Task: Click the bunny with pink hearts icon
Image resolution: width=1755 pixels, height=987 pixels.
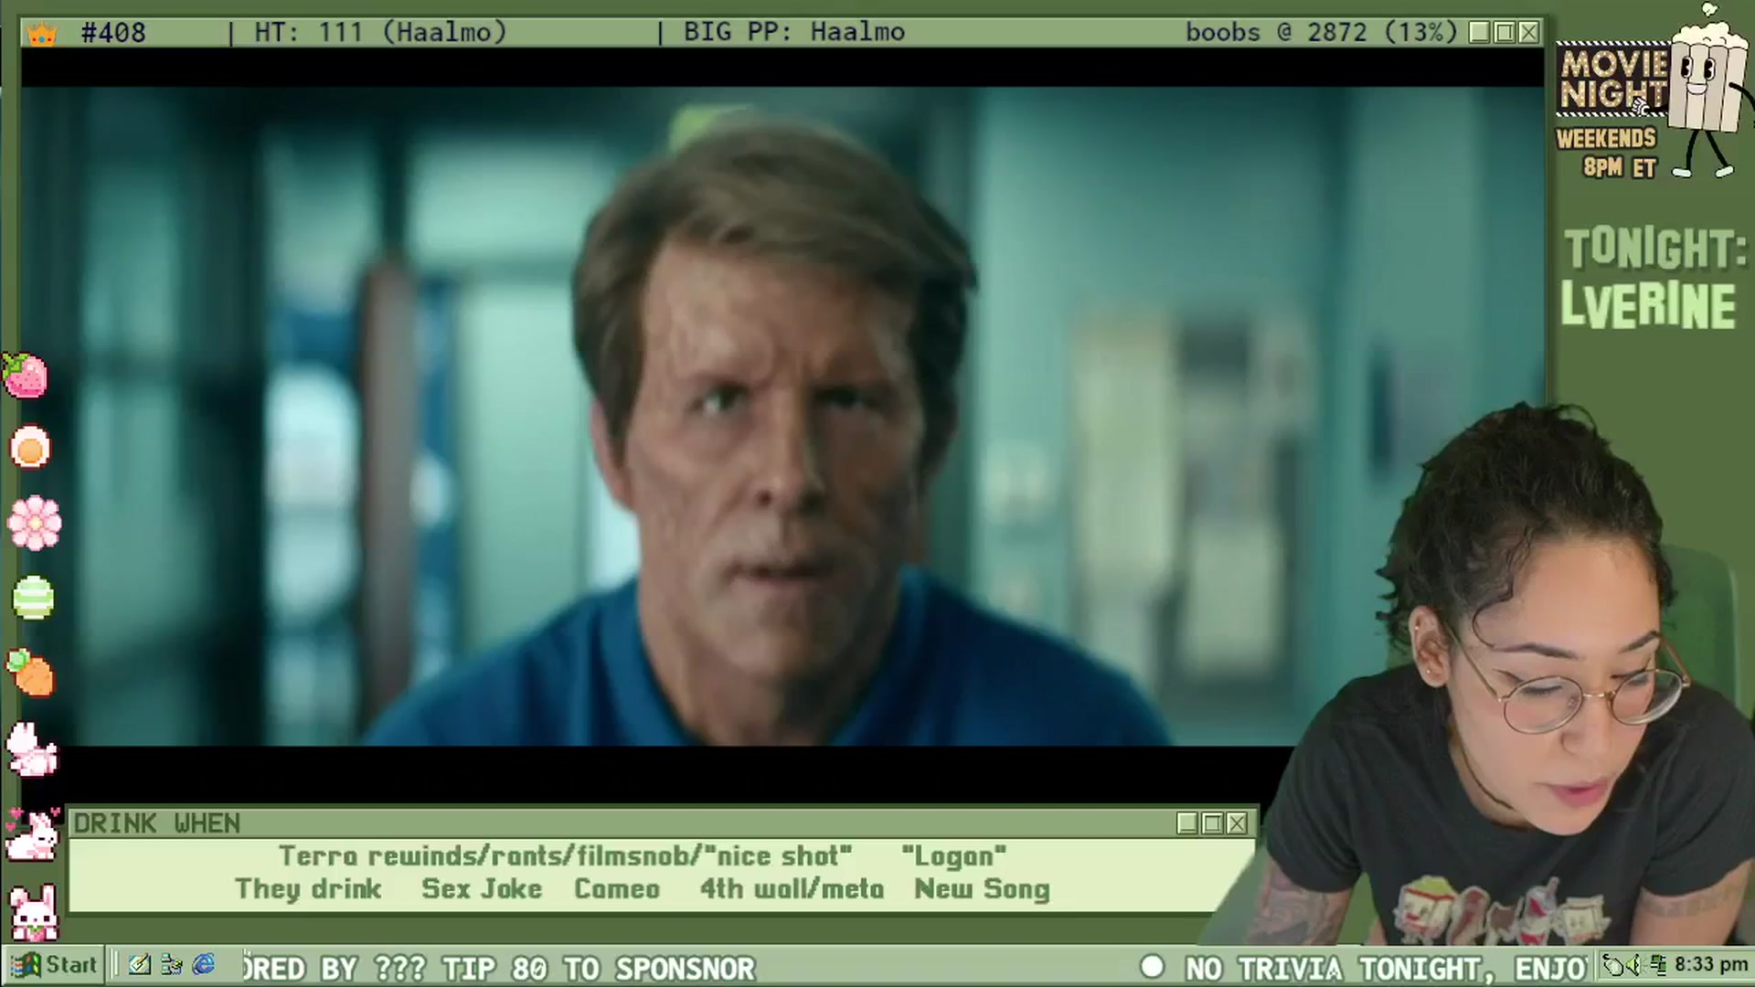Action: click(x=32, y=833)
